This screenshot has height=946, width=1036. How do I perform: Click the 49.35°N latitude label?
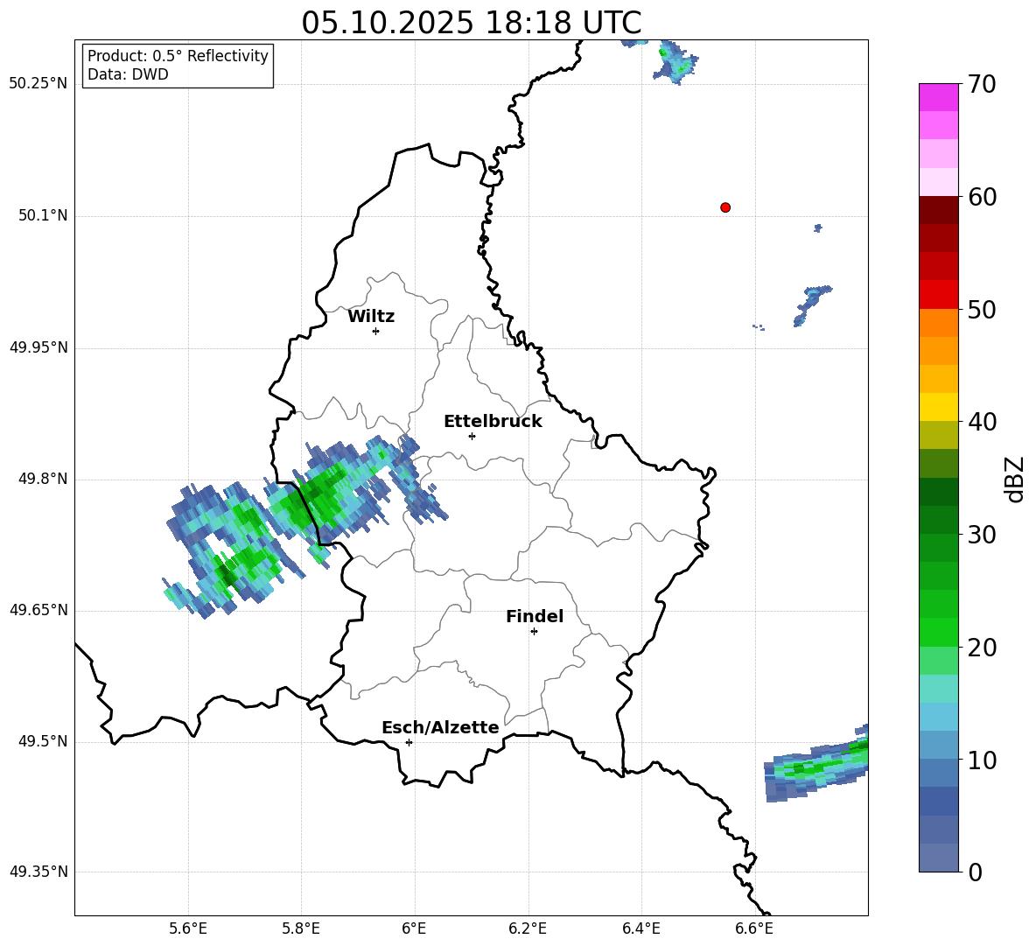pyautogui.click(x=38, y=872)
